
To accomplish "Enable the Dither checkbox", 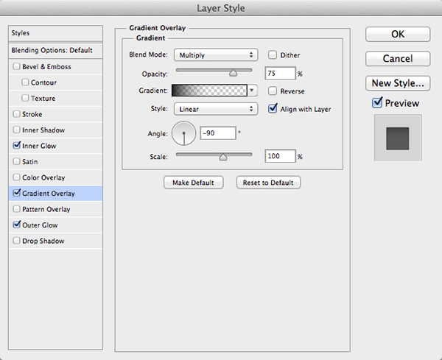I will pyautogui.click(x=273, y=55).
